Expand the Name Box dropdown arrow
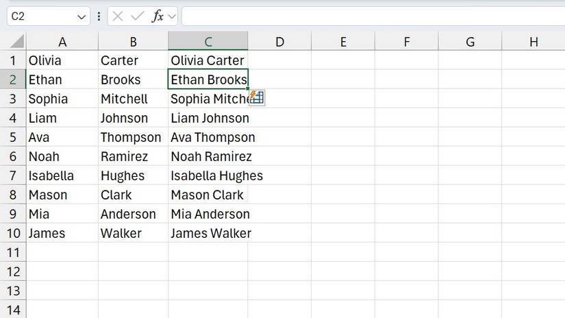This screenshot has width=565, height=318. pyautogui.click(x=82, y=16)
